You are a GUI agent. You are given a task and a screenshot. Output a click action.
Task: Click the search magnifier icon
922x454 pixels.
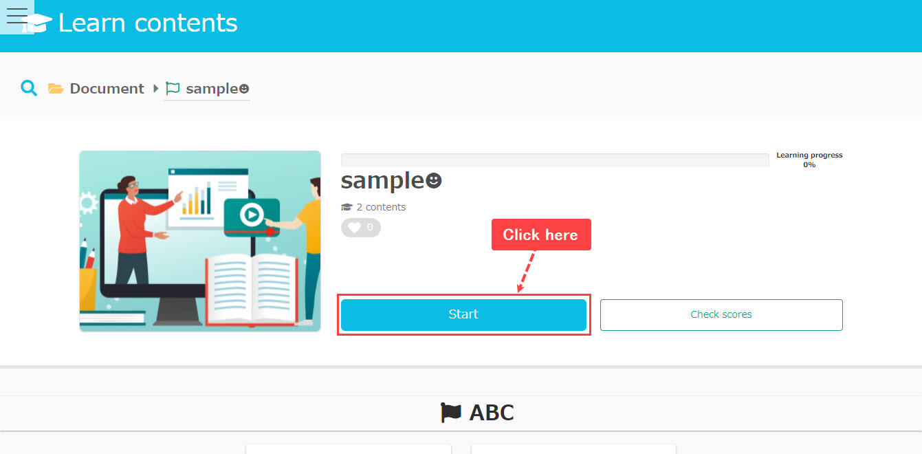[29, 88]
